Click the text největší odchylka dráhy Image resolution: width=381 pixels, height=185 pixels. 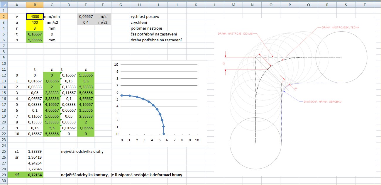tap(82, 152)
